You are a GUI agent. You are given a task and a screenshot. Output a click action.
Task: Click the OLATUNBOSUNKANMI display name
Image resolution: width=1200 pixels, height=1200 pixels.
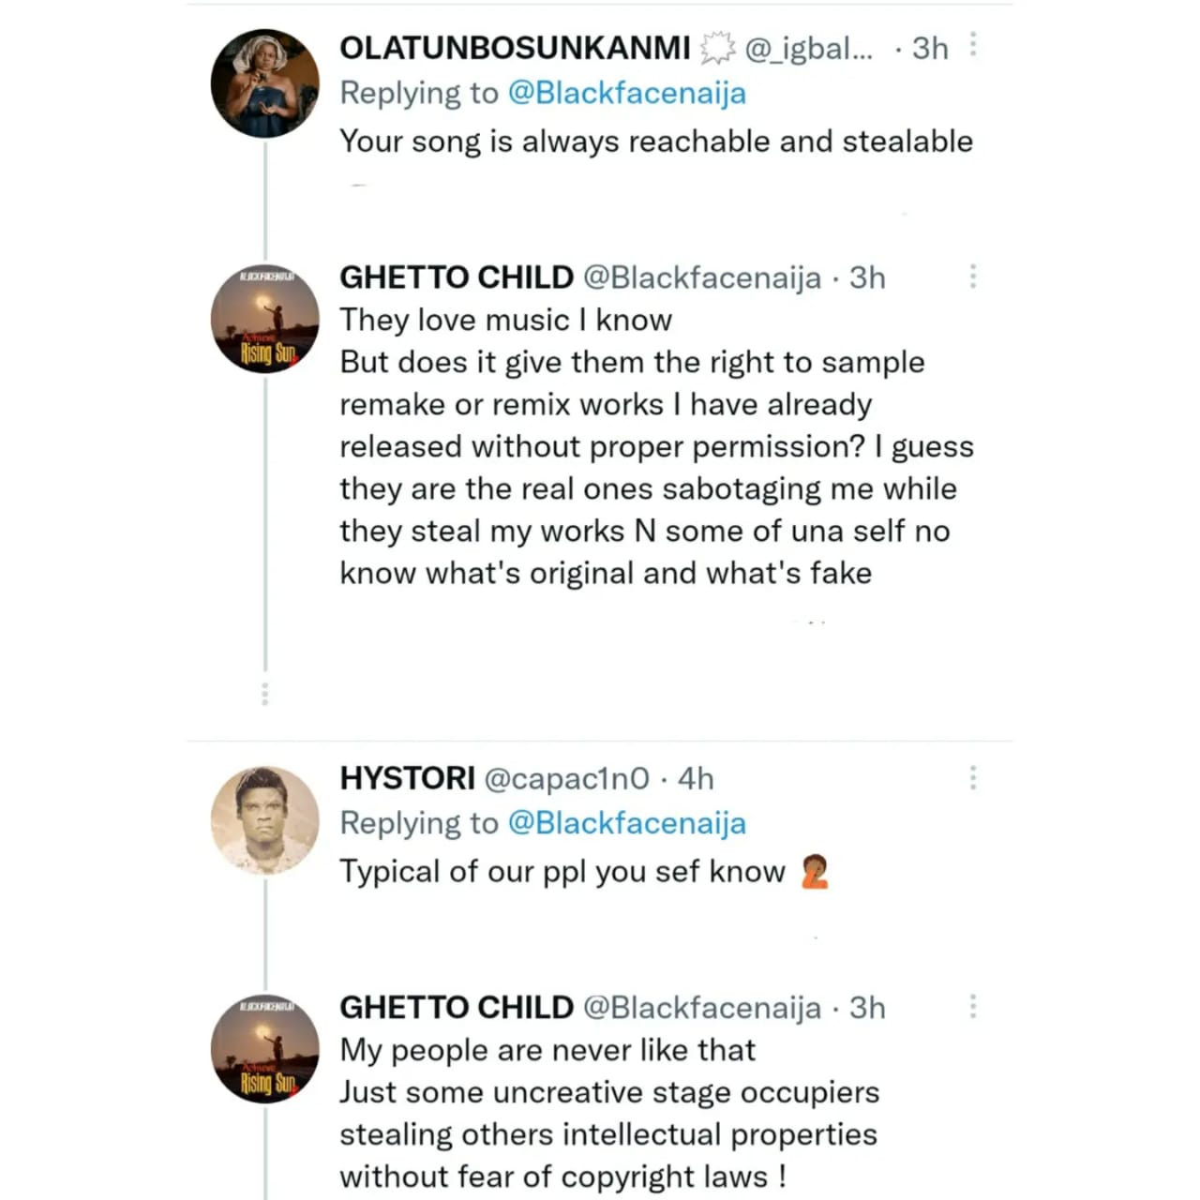coord(515,48)
